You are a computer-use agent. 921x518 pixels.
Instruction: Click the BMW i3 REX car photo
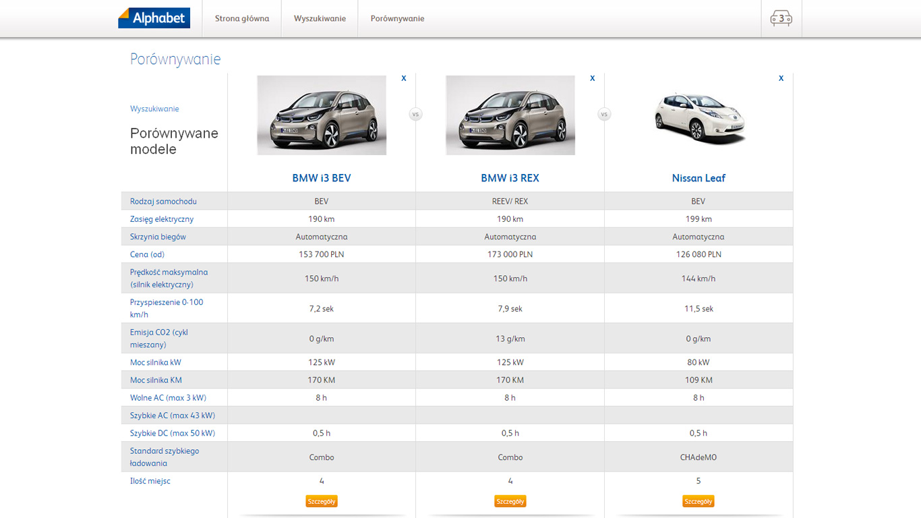click(510, 115)
